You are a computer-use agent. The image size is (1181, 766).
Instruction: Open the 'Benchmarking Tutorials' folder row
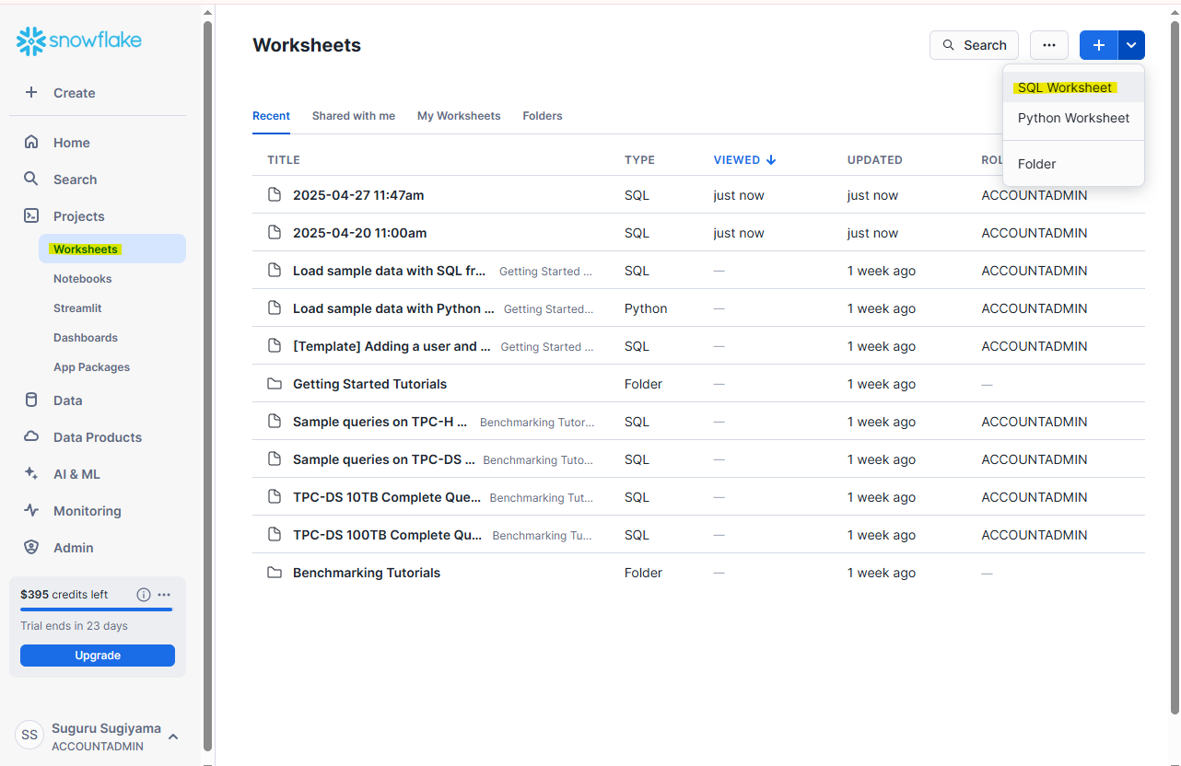click(698, 572)
